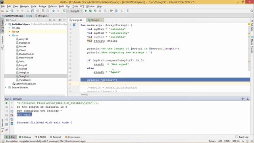Toggle the Ant Build side panel

pos(252,26)
